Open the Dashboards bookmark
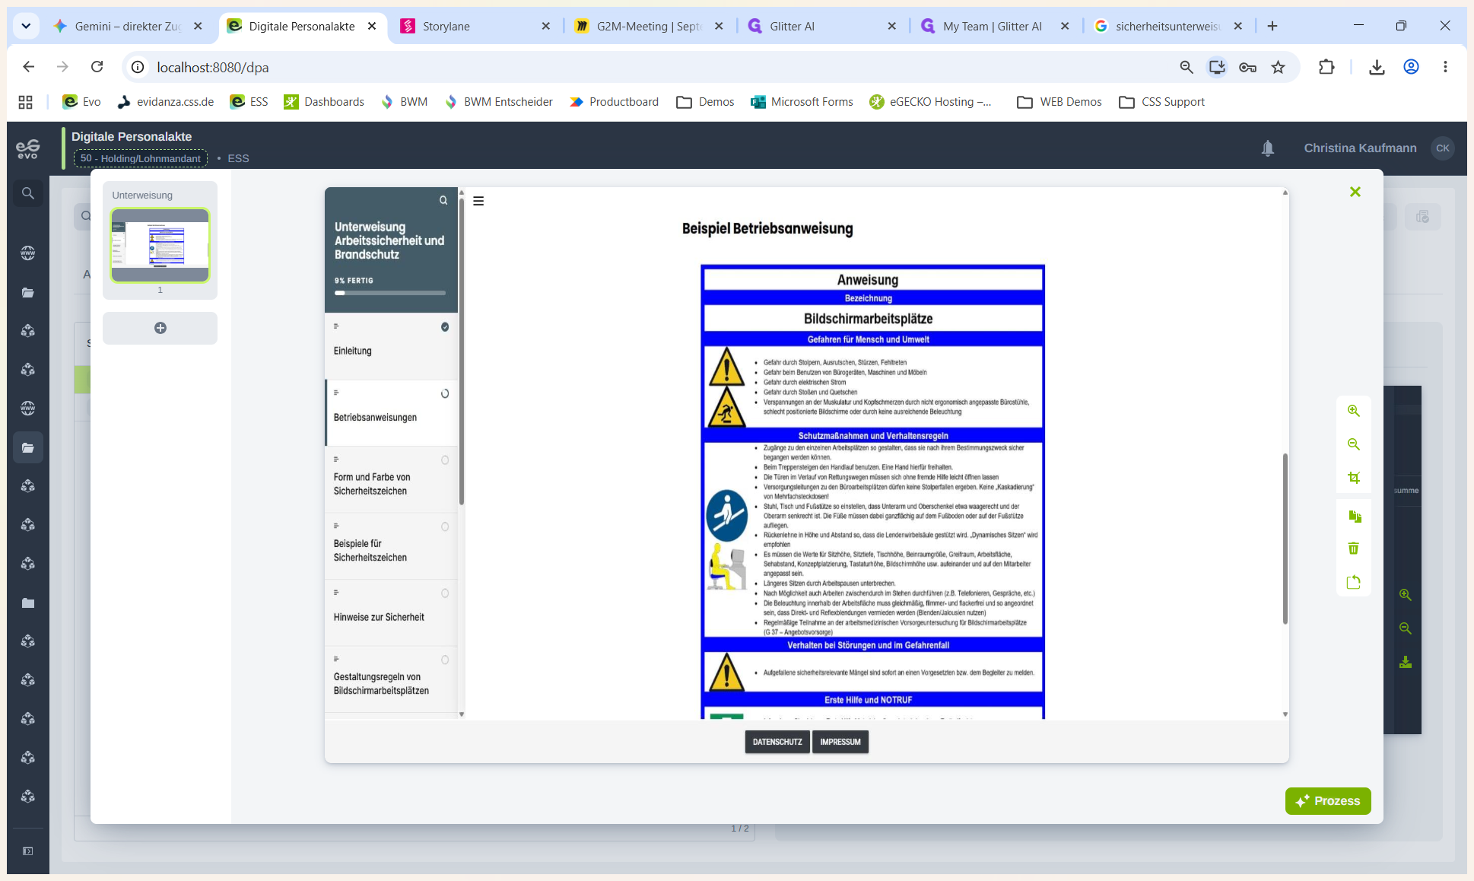Viewport: 1474px width, 881px height. [x=324, y=102]
